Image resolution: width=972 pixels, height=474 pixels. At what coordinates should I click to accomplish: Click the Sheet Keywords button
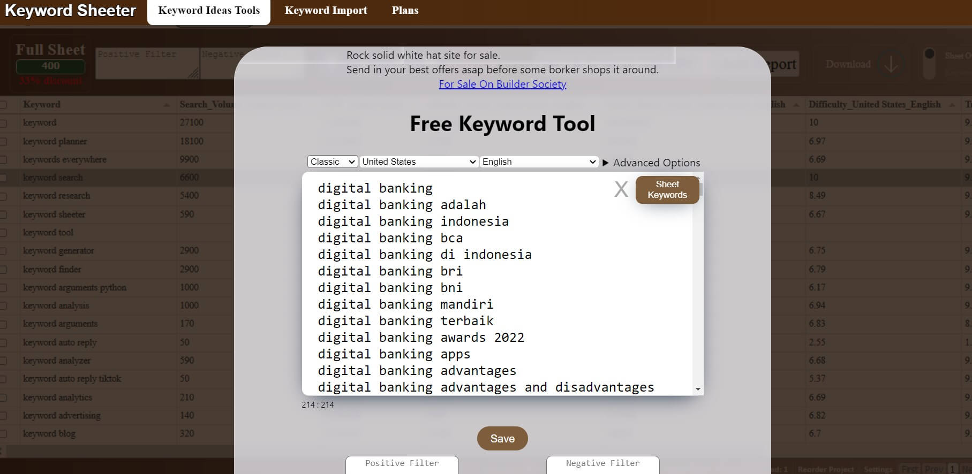click(x=667, y=189)
